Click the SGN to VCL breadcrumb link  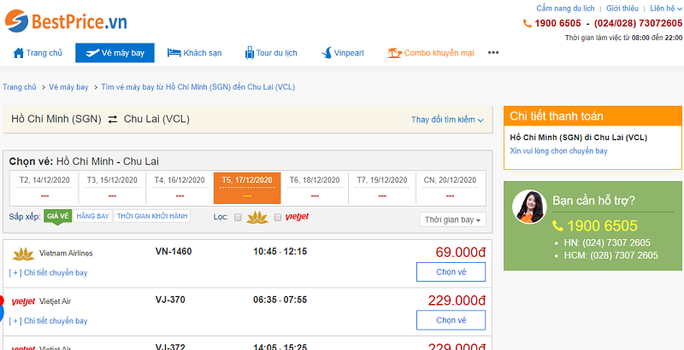click(198, 87)
